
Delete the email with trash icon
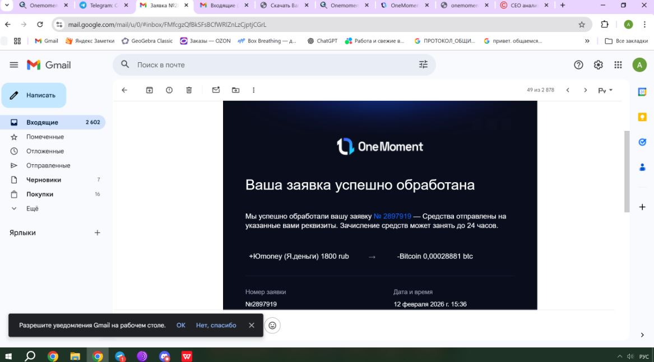pyautogui.click(x=189, y=90)
